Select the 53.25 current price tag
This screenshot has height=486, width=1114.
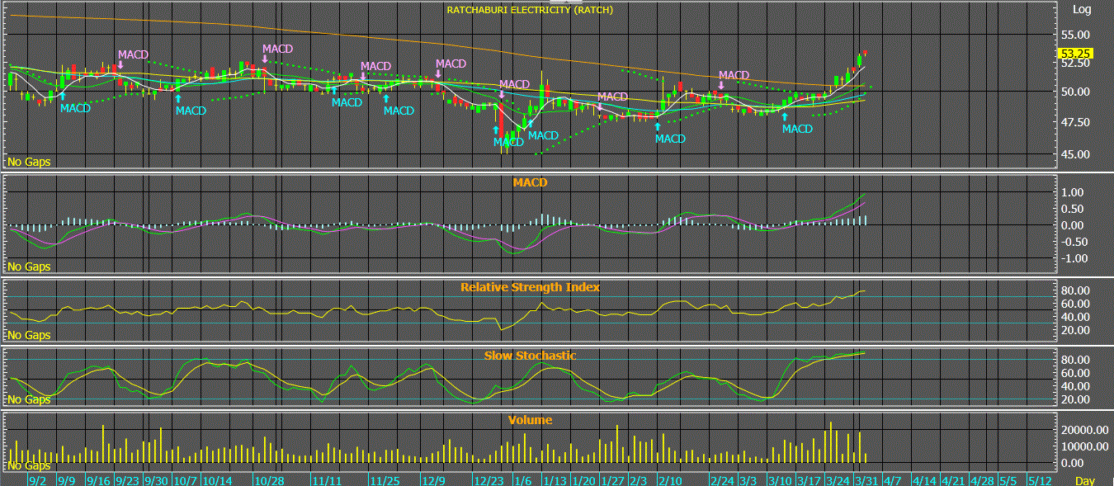1076,54
